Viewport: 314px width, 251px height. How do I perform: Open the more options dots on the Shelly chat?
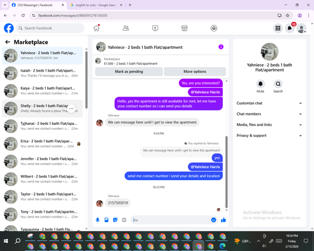click(x=72, y=109)
